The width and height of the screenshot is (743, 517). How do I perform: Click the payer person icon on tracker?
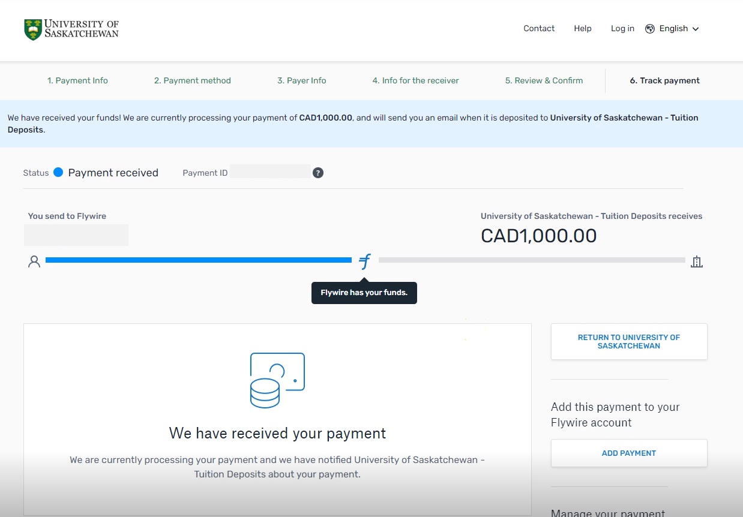[34, 261]
